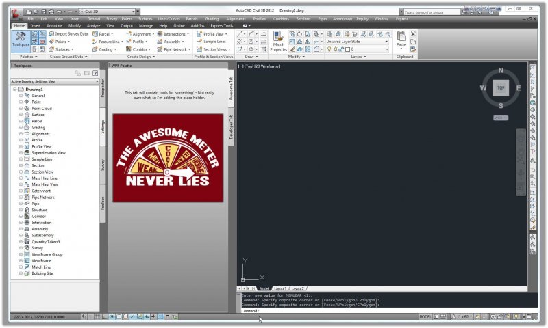
Task: Click the Profile View tool in ribbon
Action: click(x=212, y=33)
